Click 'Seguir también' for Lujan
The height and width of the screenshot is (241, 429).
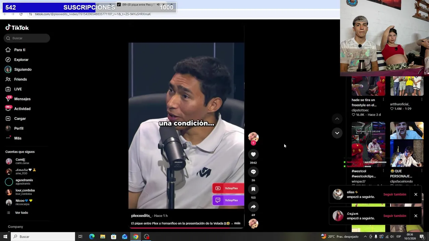click(395, 216)
